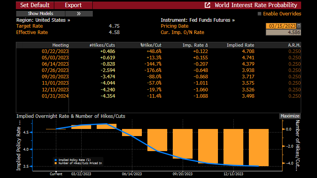
Task: Click the pop-out icon beside World Interest Rate Probability
Action: pos(207,5)
